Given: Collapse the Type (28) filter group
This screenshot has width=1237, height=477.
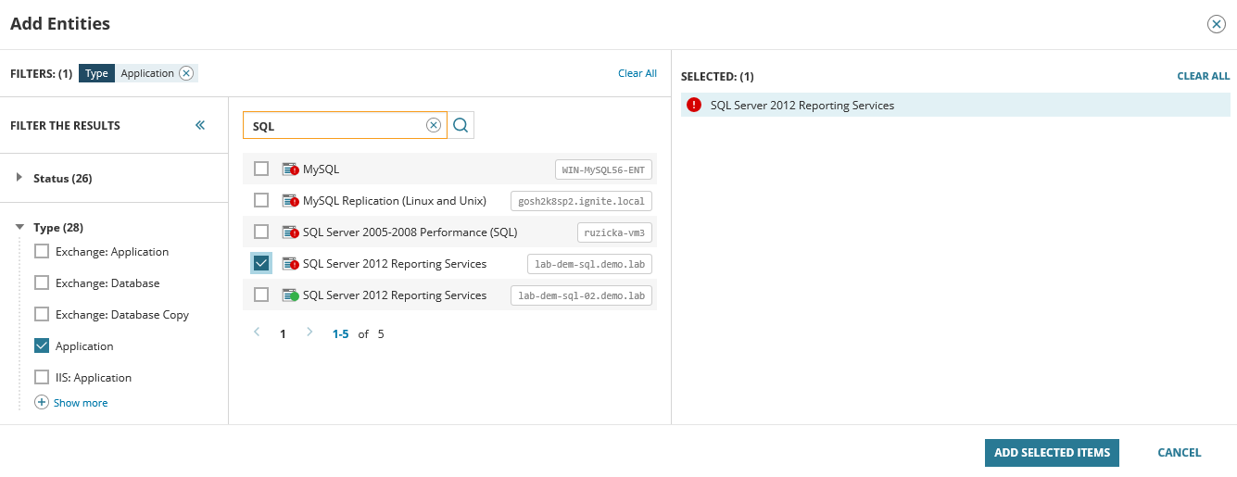Looking at the screenshot, I should [19, 227].
